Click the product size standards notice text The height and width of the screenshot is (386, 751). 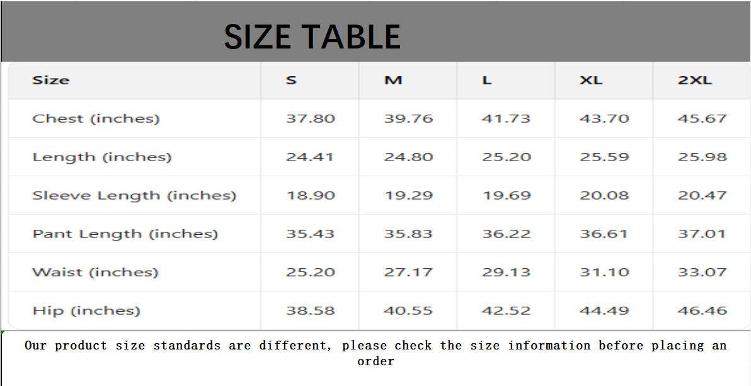pos(375,353)
